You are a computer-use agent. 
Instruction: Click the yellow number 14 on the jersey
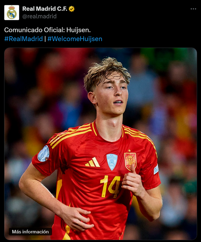(110, 186)
